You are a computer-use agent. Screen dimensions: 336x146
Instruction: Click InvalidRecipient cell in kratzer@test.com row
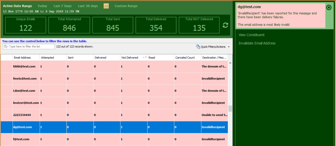[214, 103]
